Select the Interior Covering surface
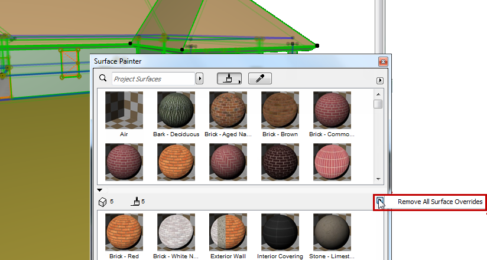 280,232
